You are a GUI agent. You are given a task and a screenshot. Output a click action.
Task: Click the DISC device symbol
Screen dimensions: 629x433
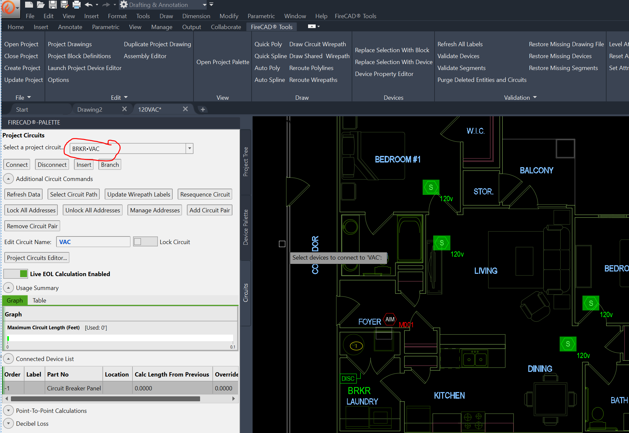348,379
